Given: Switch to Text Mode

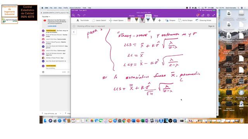Looking at the screenshot, I should point(83,20).
